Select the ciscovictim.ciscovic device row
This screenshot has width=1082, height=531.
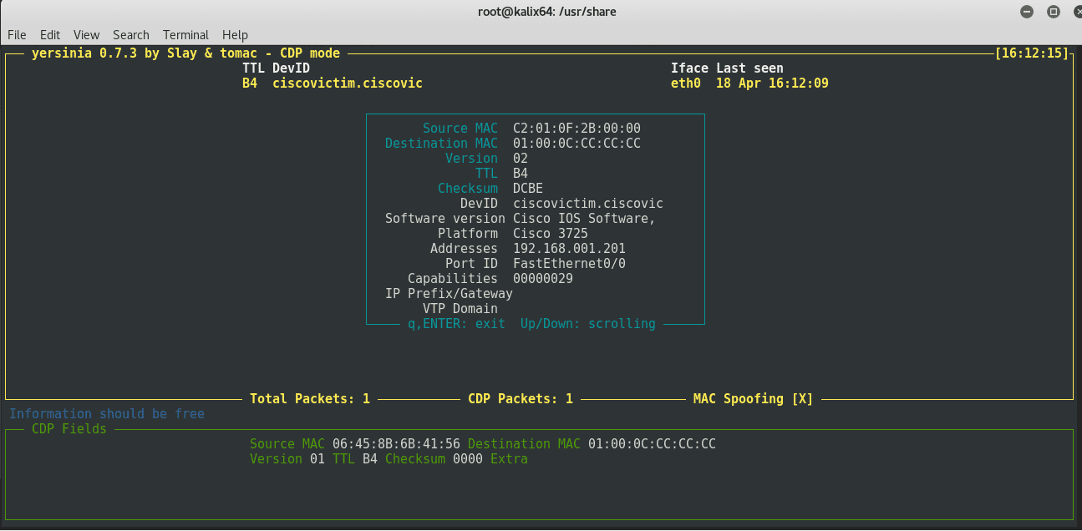click(x=535, y=83)
